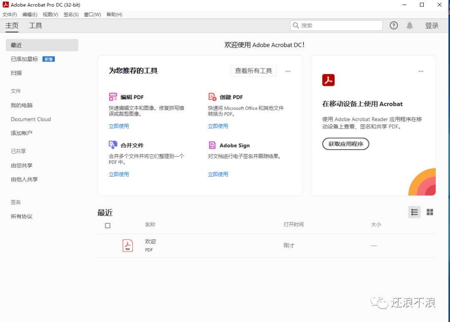Open the 文件(F) menu
The image size is (450, 322).
click(10, 14)
